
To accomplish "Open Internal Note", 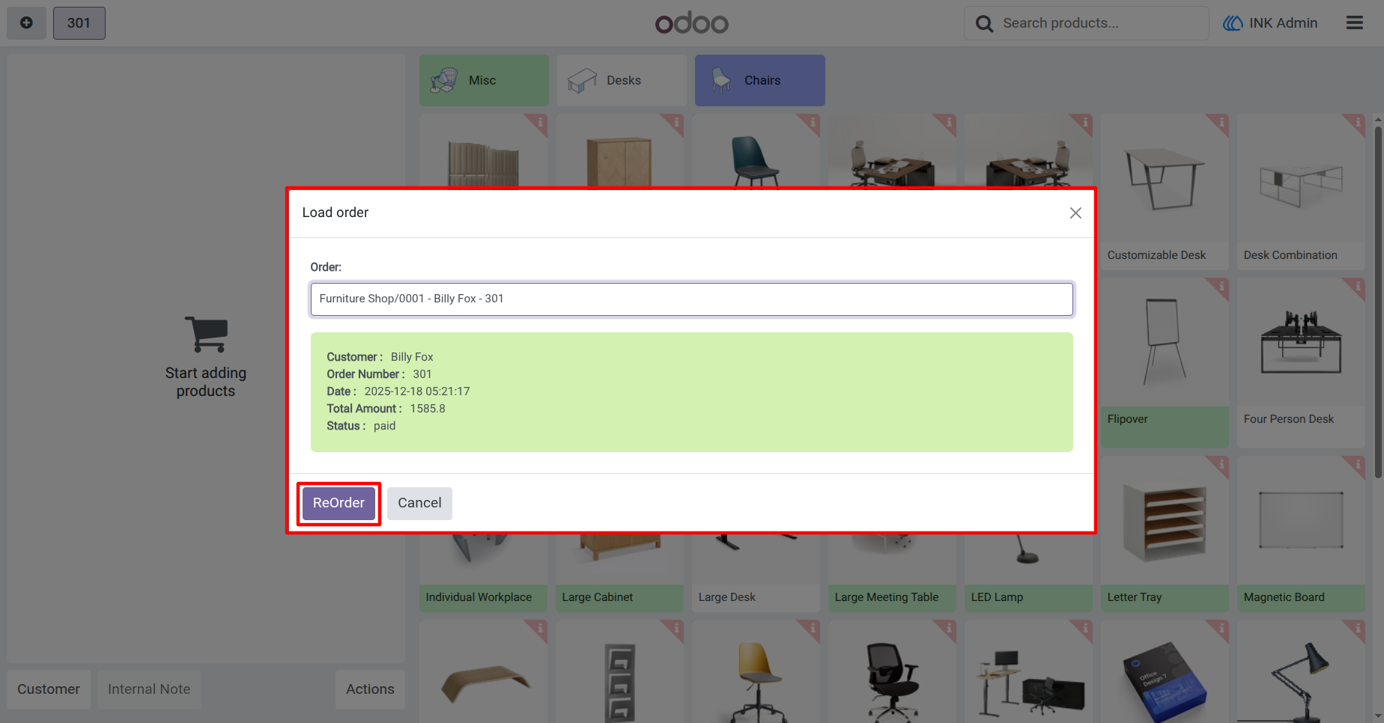I will tap(149, 689).
